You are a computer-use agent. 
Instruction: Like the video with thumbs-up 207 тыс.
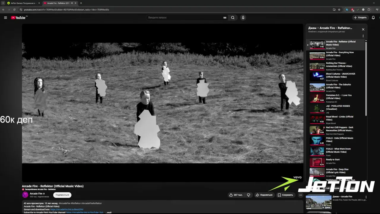tap(236, 195)
